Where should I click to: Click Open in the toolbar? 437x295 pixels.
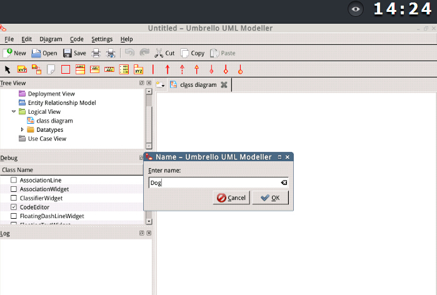point(44,53)
